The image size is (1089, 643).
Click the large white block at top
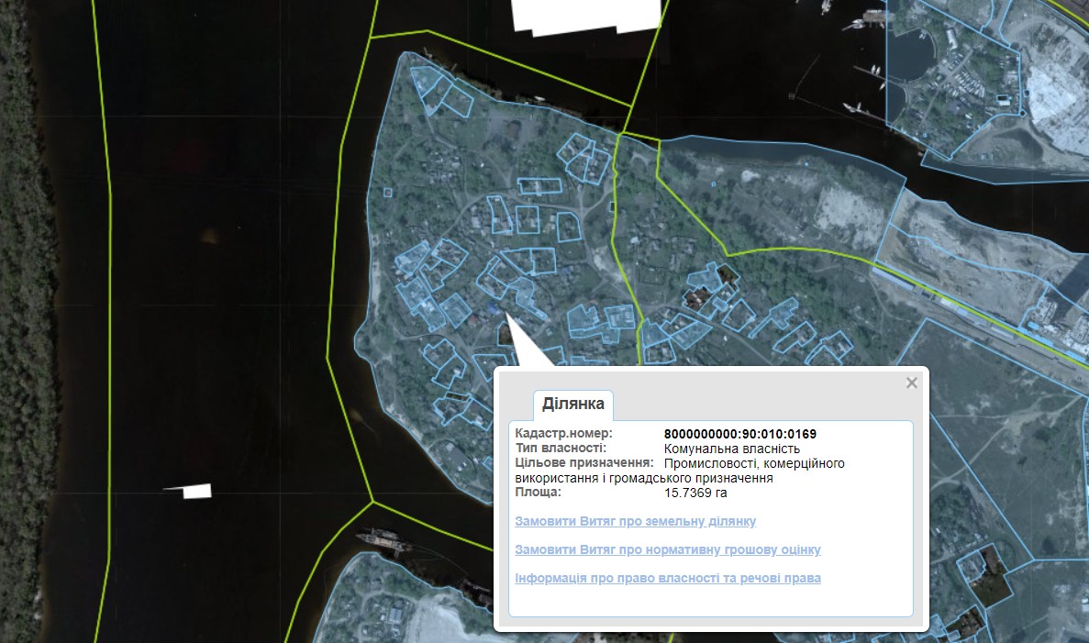click(586, 16)
